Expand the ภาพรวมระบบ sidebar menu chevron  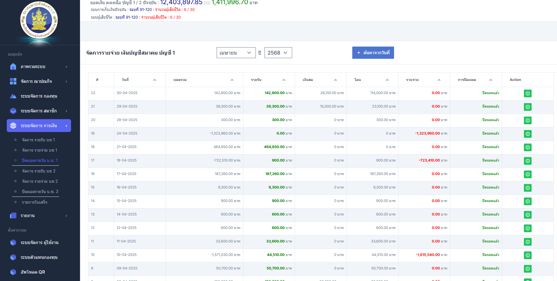[66, 67]
